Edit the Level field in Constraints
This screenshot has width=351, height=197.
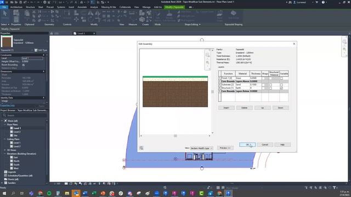(32, 58)
